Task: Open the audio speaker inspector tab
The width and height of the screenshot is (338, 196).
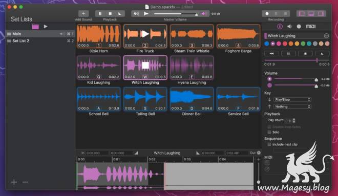Action: point(289,27)
